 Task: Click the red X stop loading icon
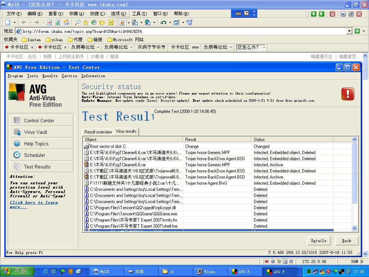(x=50, y=22)
